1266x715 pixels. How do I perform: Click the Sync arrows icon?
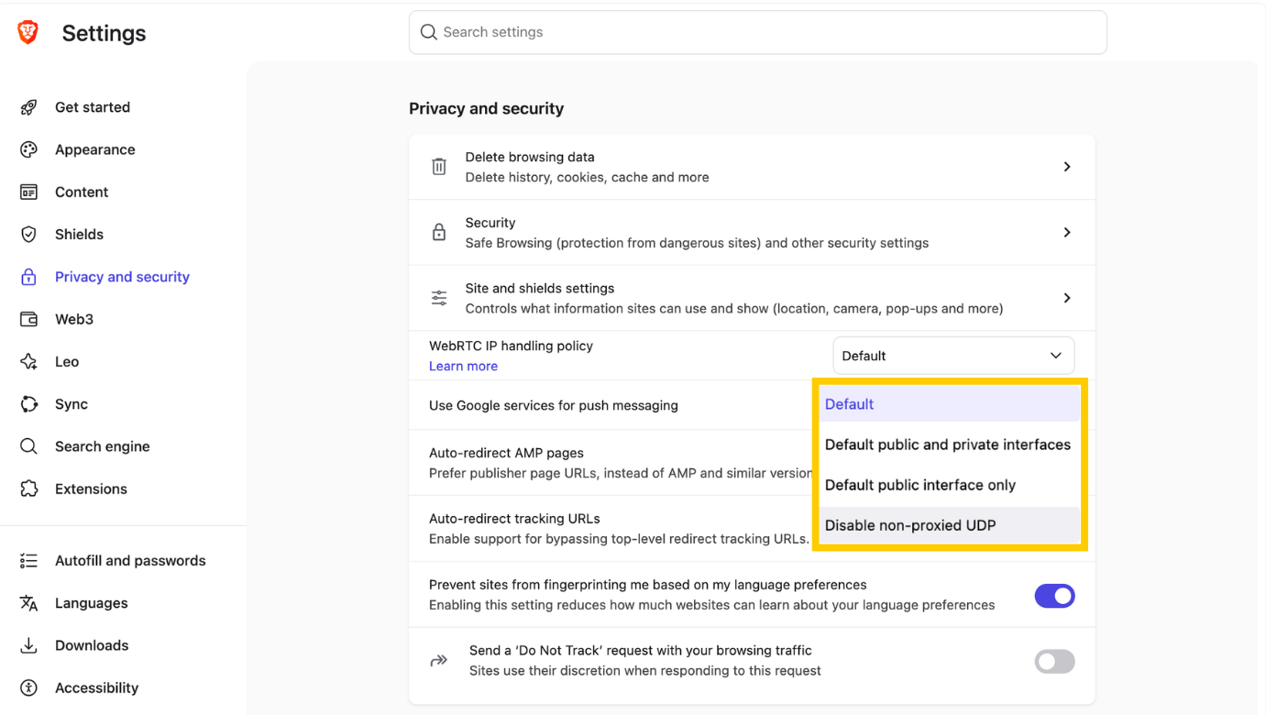click(x=28, y=404)
